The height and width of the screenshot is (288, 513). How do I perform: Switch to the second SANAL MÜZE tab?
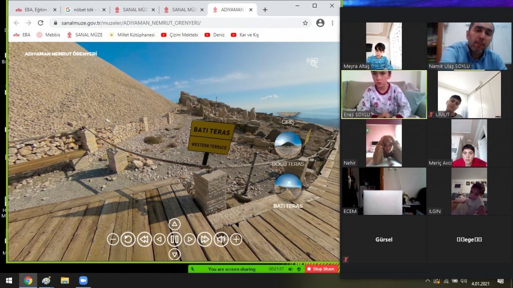(x=180, y=10)
